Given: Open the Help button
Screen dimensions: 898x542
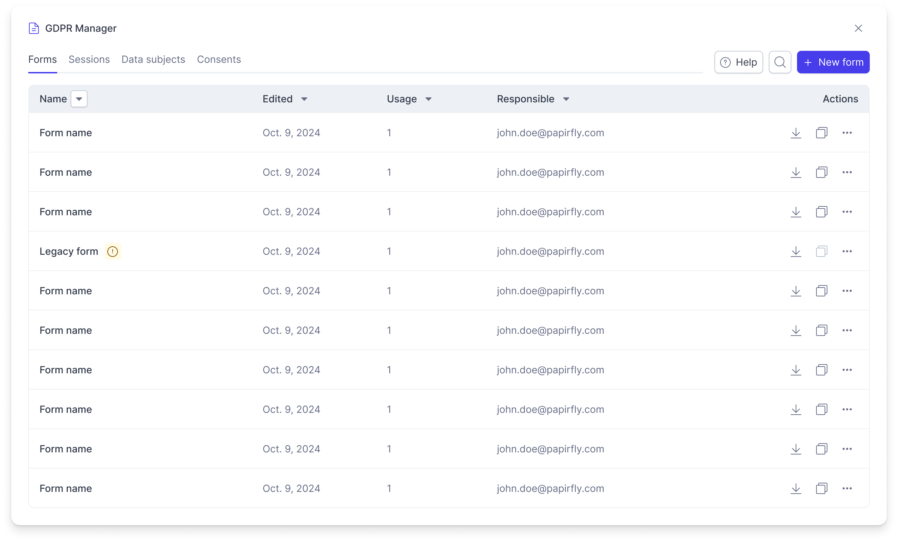Looking at the screenshot, I should click(x=738, y=62).
